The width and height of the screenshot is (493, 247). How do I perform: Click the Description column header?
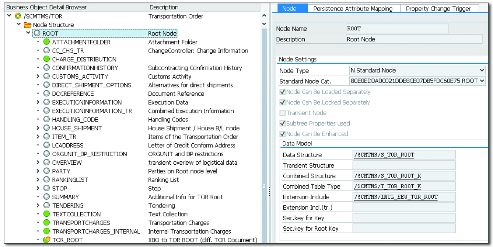coord(163,7)
